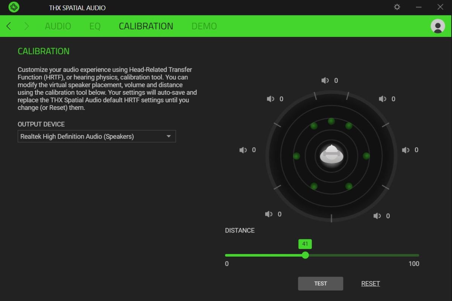The width and height of the screenshot is (452, 301).
Task: Click the right side speaker volume icon
Action: (x=405, y=150)
